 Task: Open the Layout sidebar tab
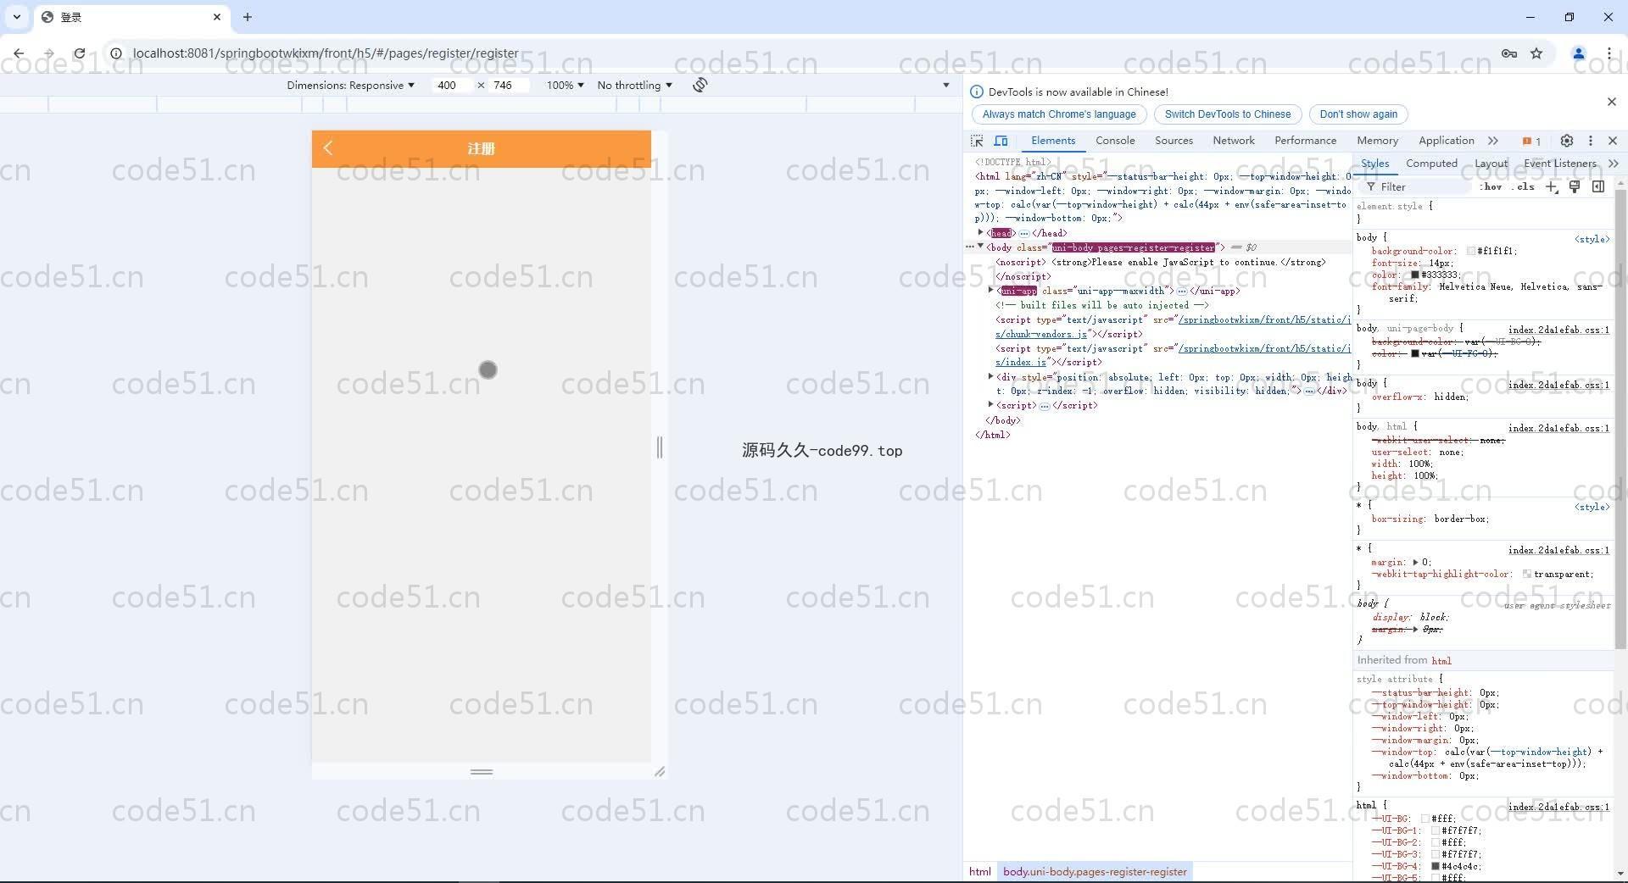pyautogui.click(x=1491, y=164)
